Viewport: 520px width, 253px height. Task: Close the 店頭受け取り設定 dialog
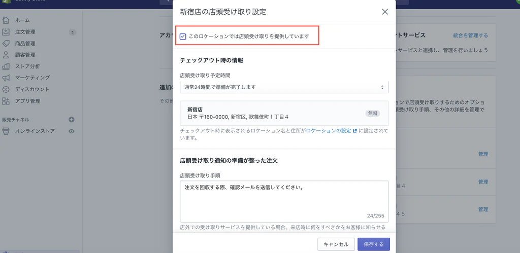coord(385,12)
